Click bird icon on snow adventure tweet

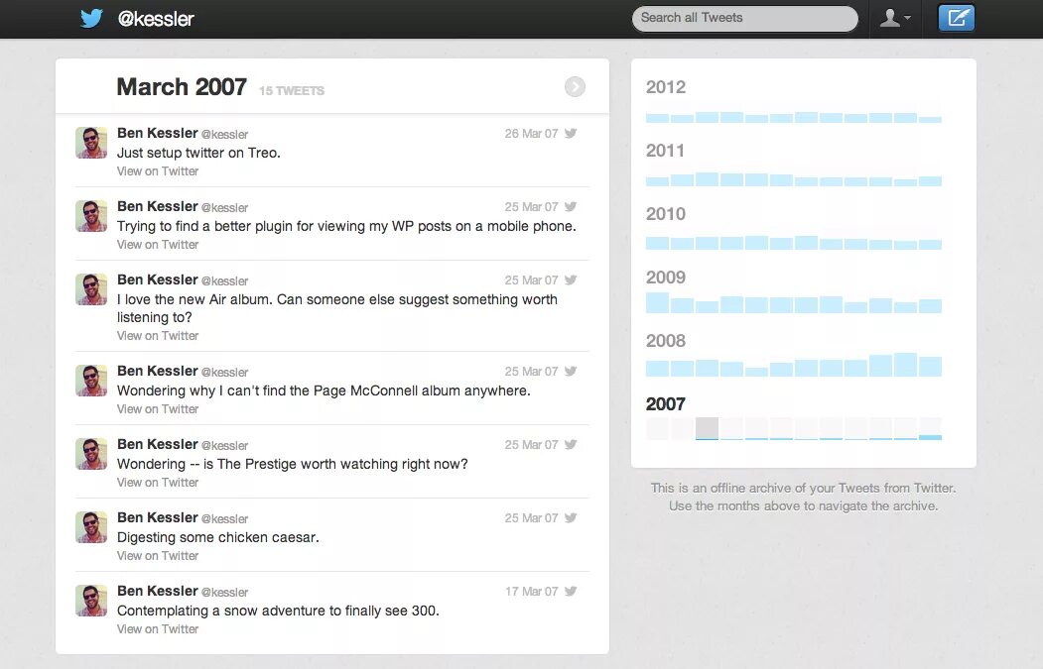click(x=571, y=592)
